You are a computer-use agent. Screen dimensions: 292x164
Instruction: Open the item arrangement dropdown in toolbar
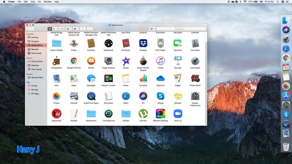click(x=69, y=29)
